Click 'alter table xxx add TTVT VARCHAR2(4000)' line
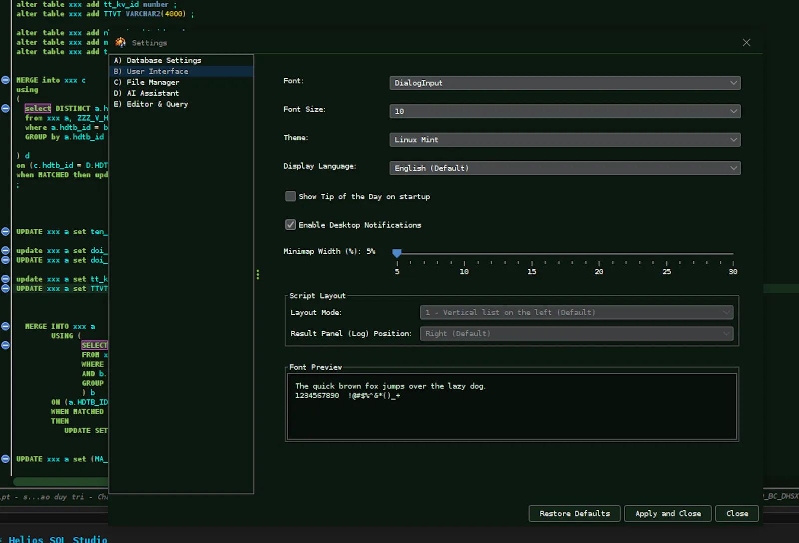 (x=105, y=14)
